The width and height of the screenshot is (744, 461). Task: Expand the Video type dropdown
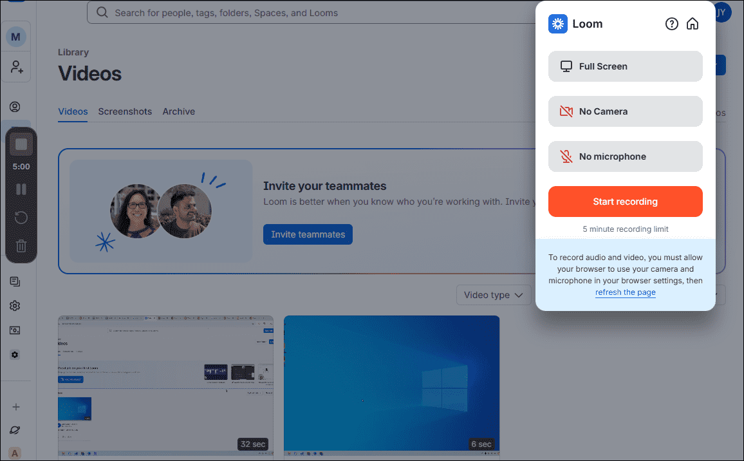494,296
